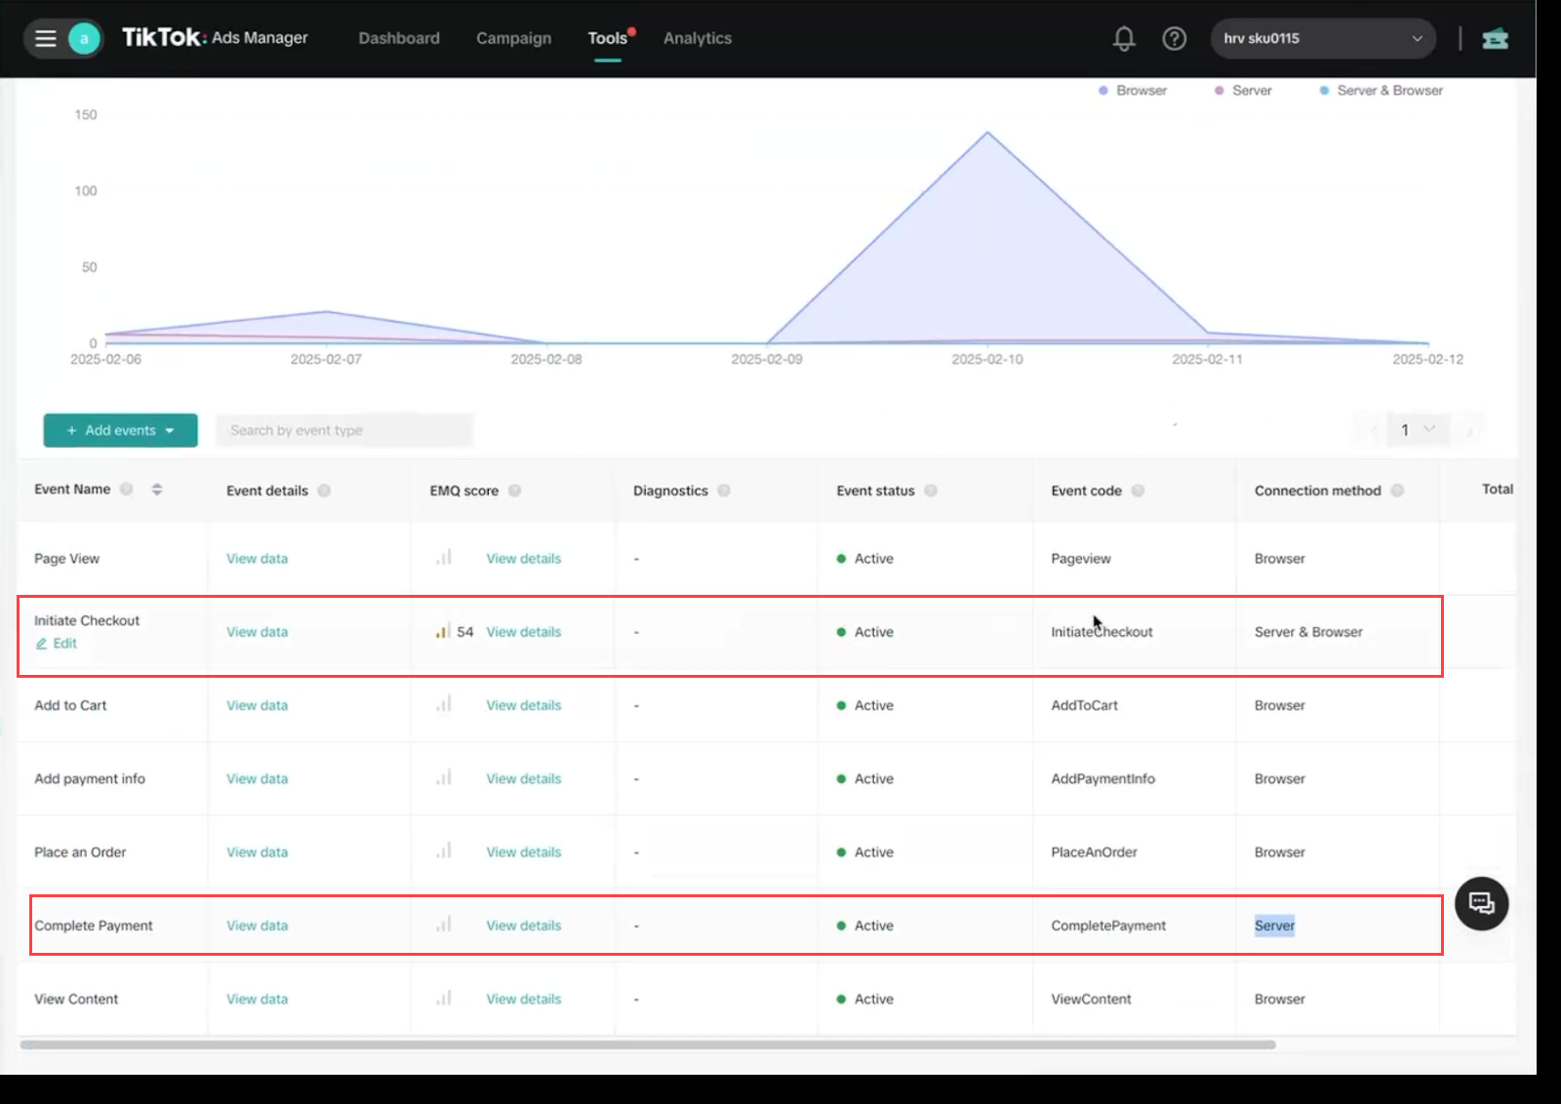The image size is (1561, 1104).
Task: Toggle the Server series in chart legend
Action: coord(1244,91)
